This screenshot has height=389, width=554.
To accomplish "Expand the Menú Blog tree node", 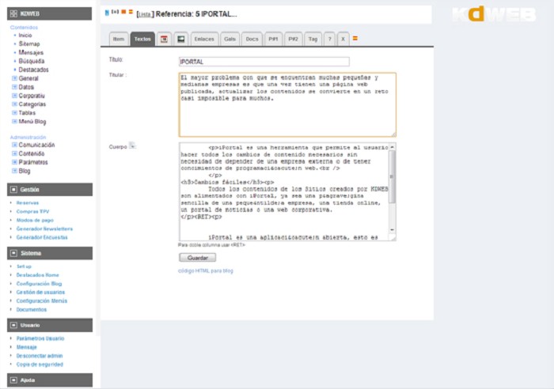I will point(14,121).
